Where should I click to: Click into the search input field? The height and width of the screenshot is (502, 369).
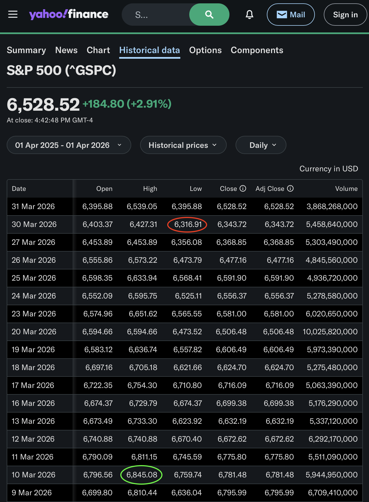156,15
